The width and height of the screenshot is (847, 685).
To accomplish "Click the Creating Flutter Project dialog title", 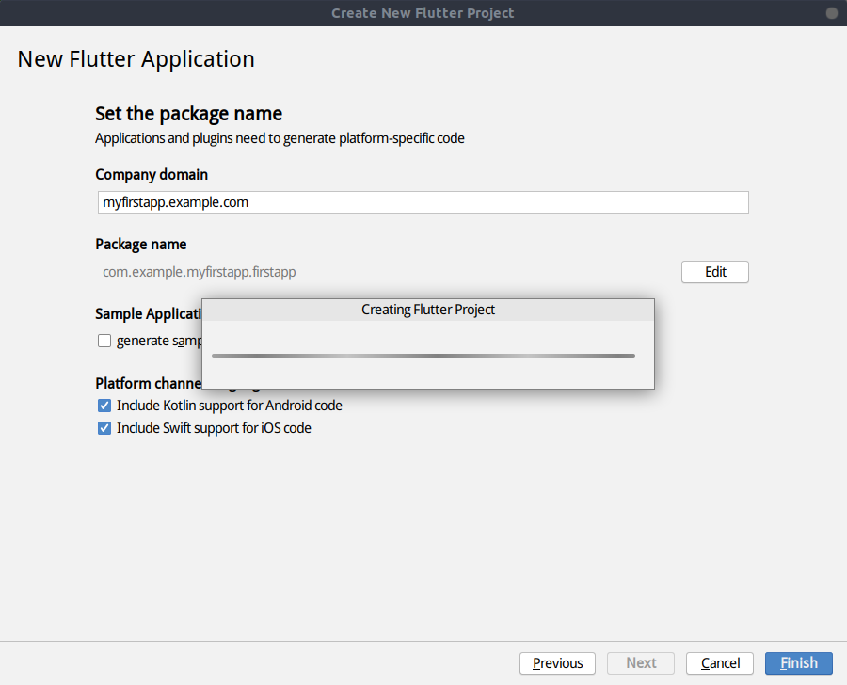I will [428, 310].
